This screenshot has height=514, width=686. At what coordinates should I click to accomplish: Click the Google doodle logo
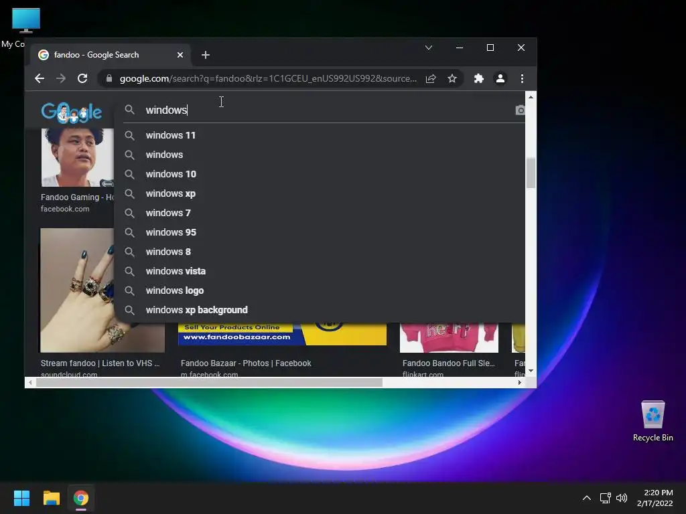point(72,112)
